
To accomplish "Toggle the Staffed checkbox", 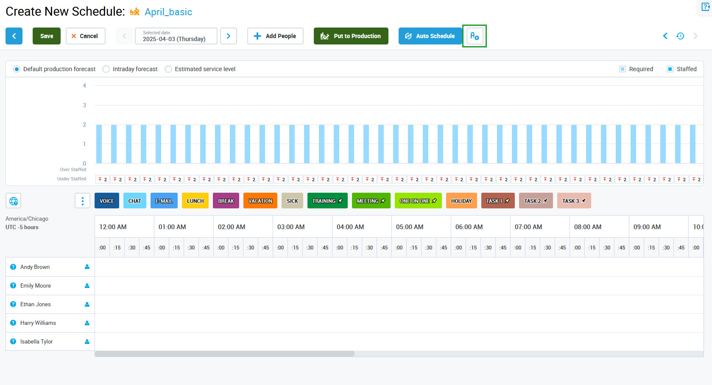I will (x=670, y=69).
